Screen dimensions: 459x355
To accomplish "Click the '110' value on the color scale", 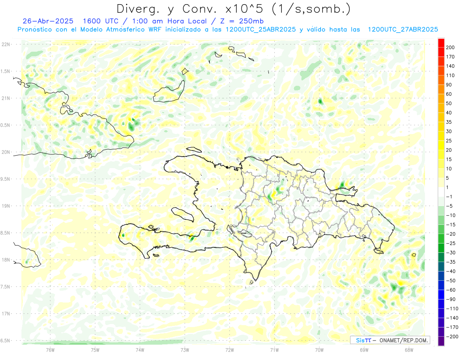I will pyautogui.click(x=451, y=75).
